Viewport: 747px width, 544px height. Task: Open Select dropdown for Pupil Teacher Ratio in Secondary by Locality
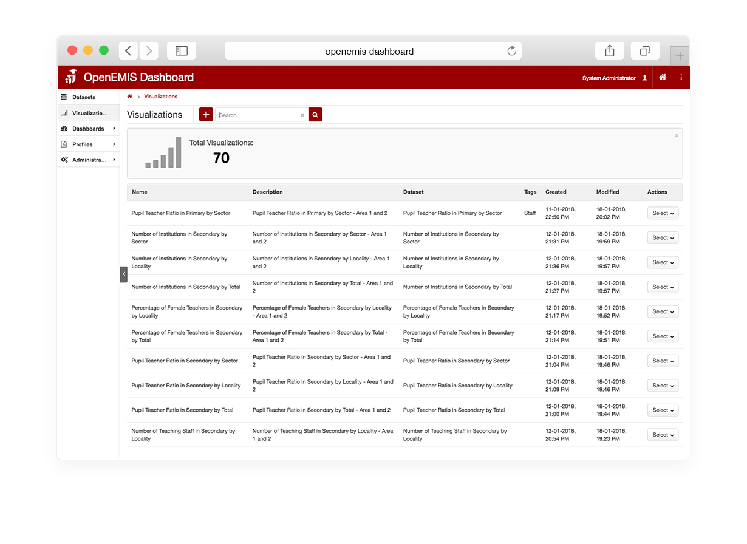pyautogui.click(x=663, y=386)
